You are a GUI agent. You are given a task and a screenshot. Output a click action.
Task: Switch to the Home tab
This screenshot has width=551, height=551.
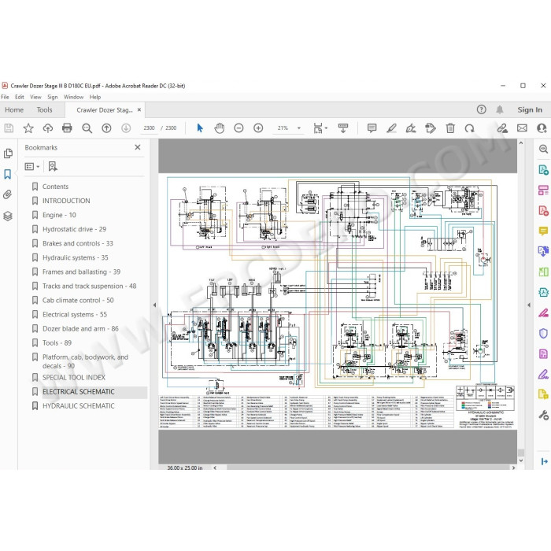(14, 110)
